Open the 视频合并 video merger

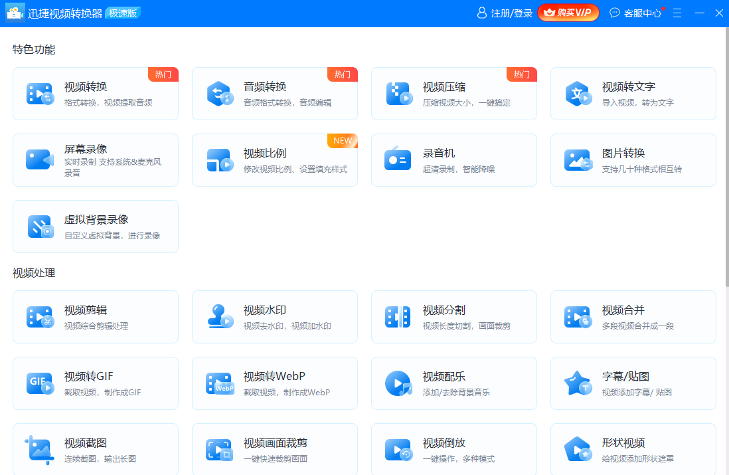(633, 317)
